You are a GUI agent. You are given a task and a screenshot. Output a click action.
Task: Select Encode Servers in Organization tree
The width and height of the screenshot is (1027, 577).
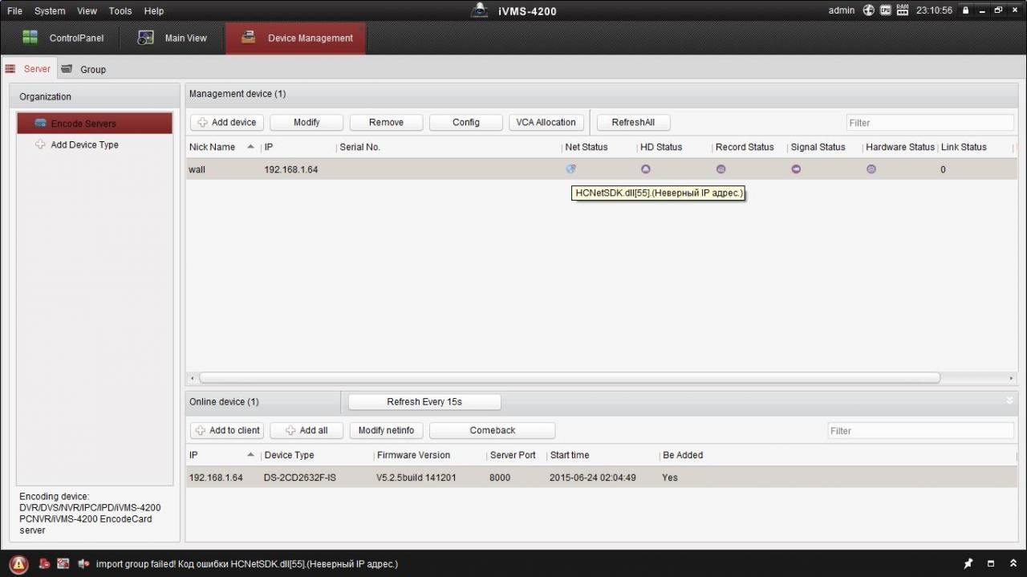tap(94, 124)
